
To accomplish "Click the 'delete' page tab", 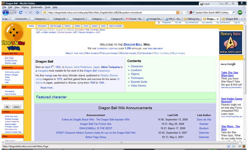I will [77, 26].
